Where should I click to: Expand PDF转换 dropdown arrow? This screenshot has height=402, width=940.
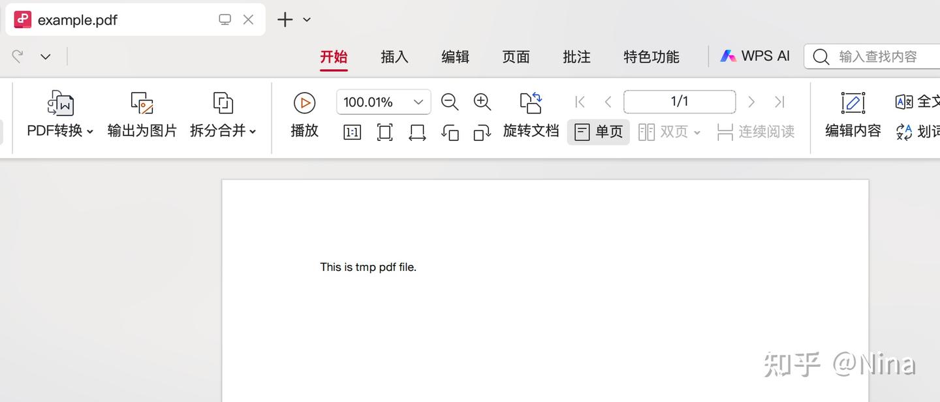90,132
